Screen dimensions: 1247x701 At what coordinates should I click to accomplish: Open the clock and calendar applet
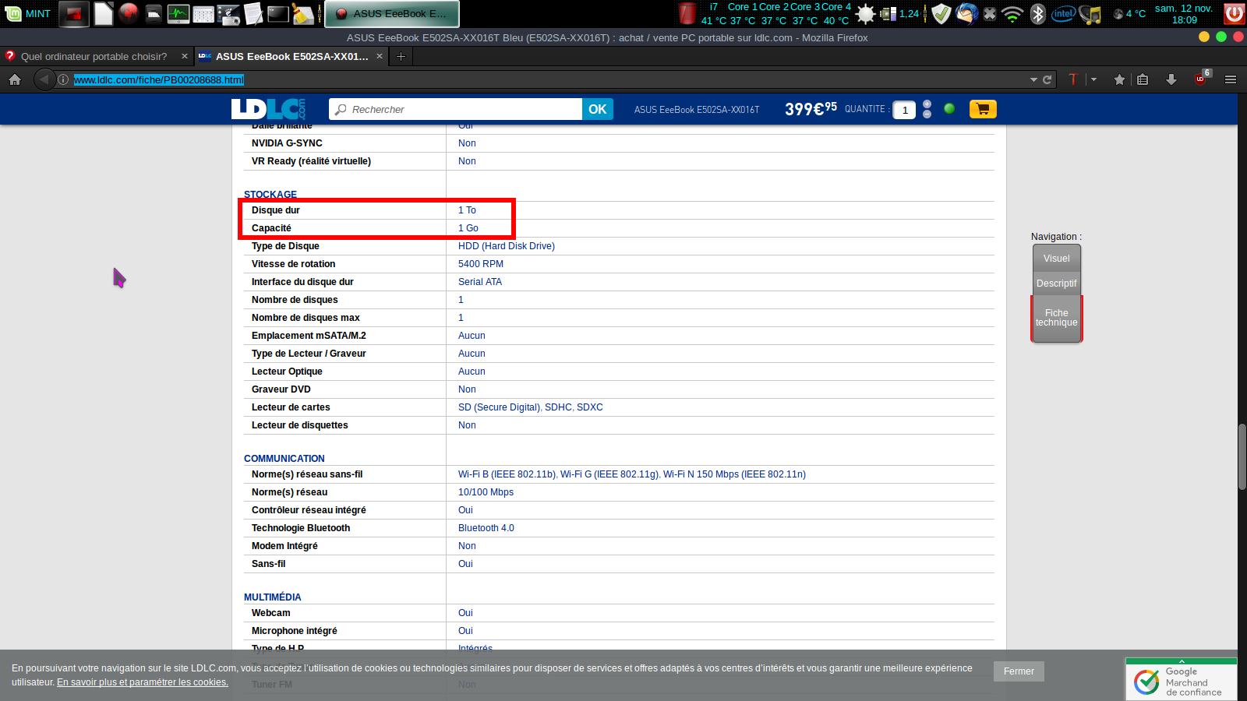coord(1184,13)
